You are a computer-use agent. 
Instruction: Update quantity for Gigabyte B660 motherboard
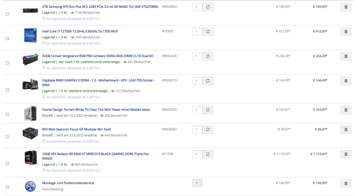click(x=208, y=81)
